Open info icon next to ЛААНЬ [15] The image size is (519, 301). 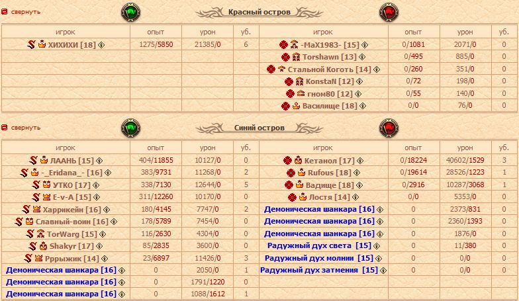coord(99,161)
